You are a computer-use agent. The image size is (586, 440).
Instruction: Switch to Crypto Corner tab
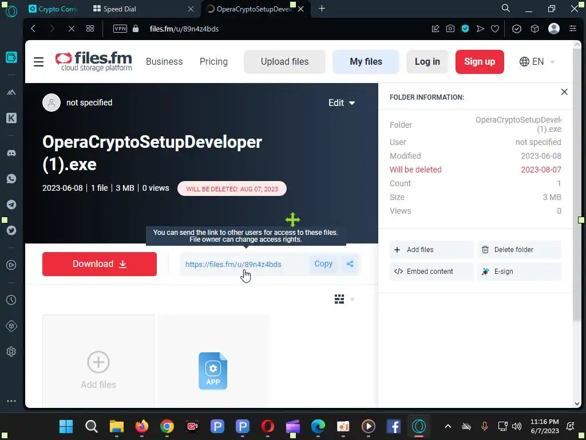53,9
